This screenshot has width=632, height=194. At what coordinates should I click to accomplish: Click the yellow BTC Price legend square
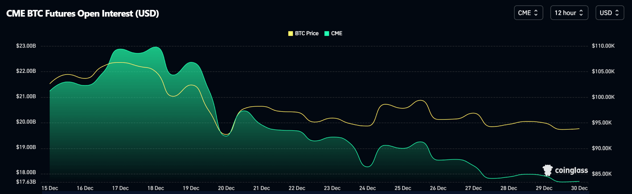290,34
